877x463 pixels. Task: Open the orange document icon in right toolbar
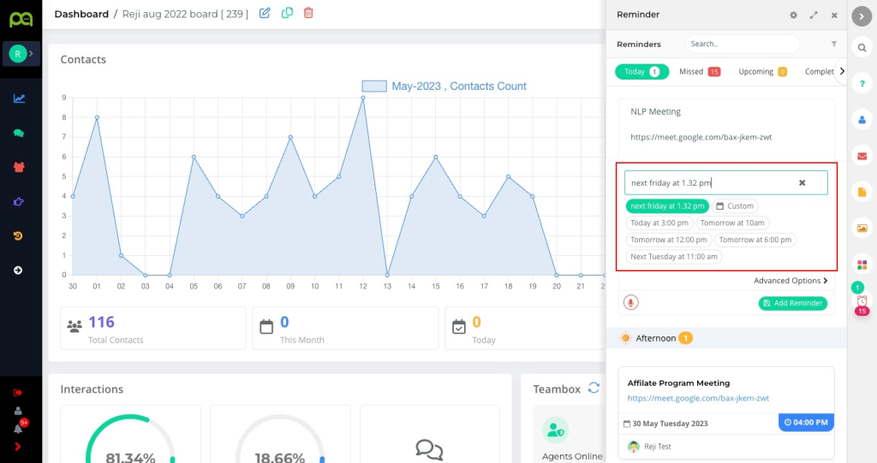(862, 192)
